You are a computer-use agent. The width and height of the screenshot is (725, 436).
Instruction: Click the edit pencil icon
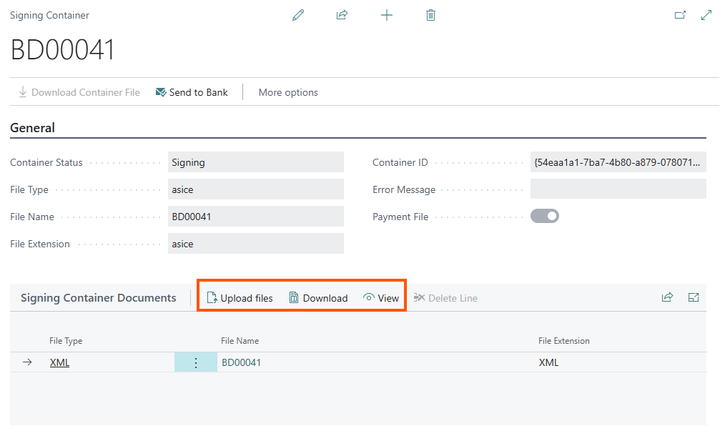coord(298,15)
